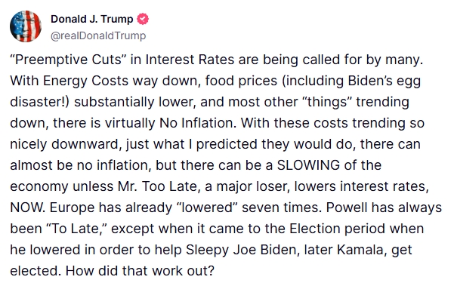Click the words "Energy Costs" in the post
Viewport: 454px width, 286px height.
[85, 81]
